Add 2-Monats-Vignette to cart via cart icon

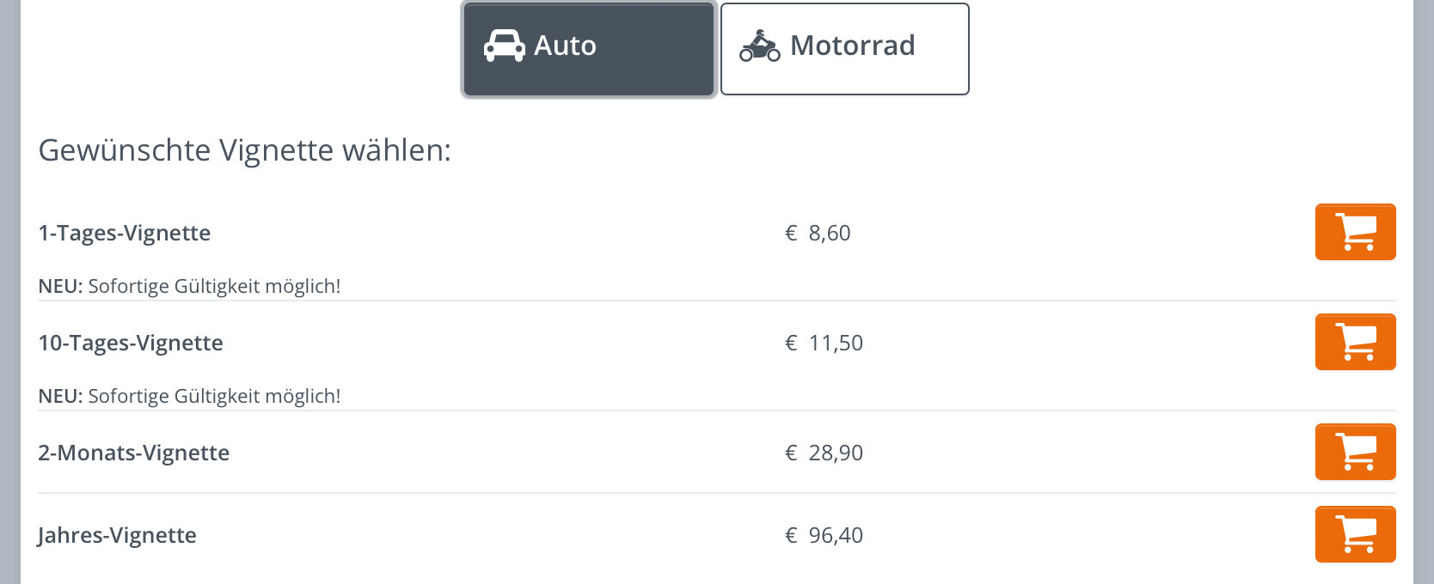click(x=1355, y=452)
